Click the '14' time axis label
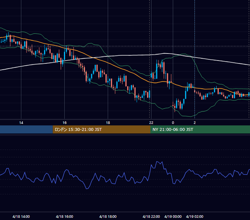This screenshot has width=250, height=220. click(x=21, y=123)
